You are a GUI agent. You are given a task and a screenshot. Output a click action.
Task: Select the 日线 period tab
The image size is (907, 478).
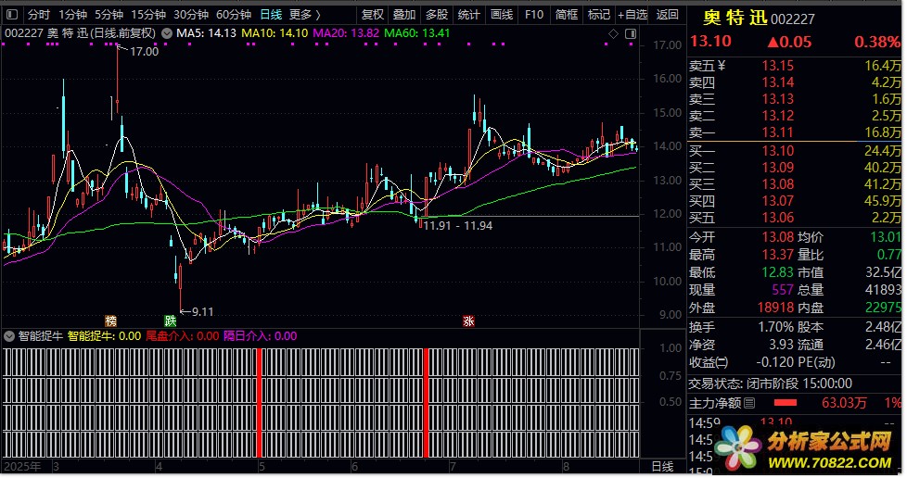[x=271, y=15]
